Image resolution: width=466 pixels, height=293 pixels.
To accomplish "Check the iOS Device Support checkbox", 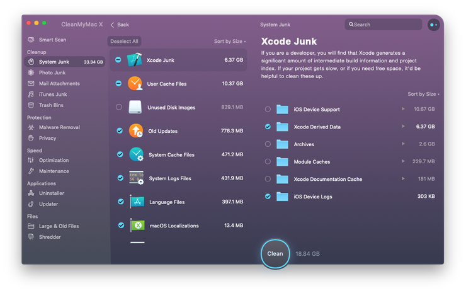I will click(x=268, y=109).
